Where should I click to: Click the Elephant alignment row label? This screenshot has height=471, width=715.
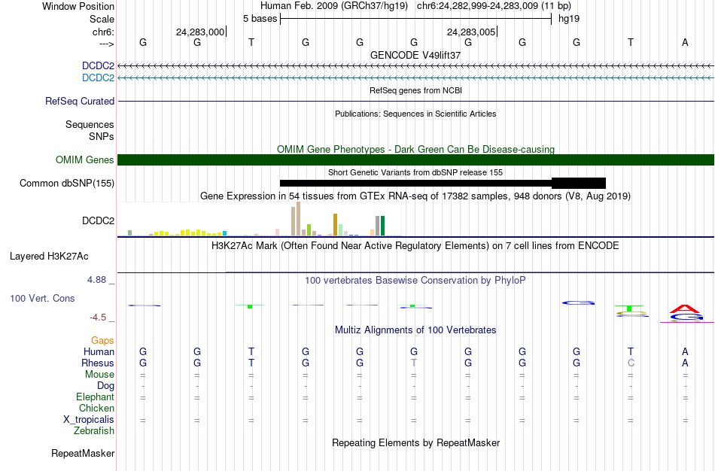coord(95,397)
